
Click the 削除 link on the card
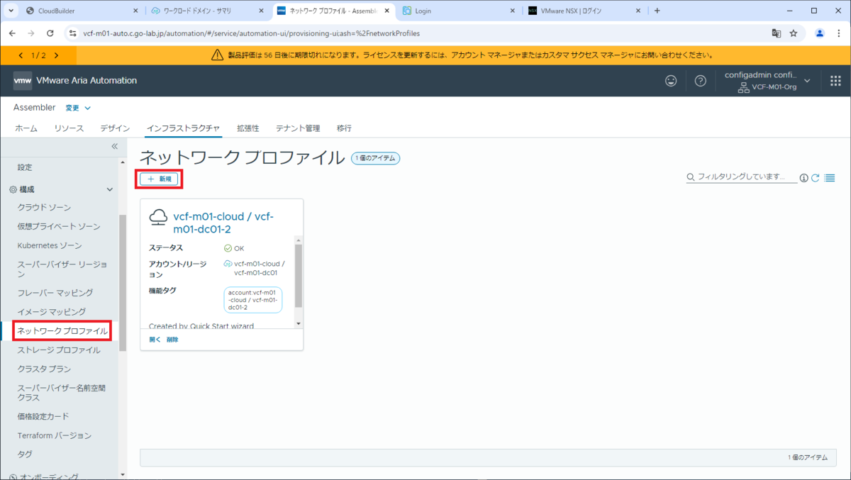click(x=172, y=340)
